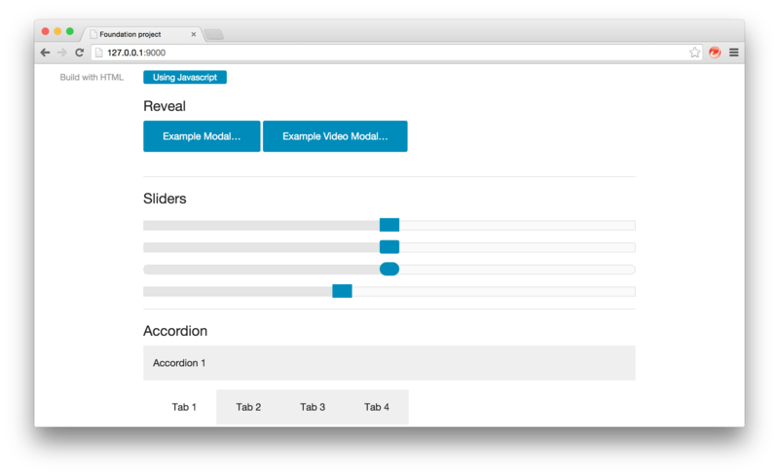Reload the page with the refresh icon
Viewport: 779px width, 476px height.
79,53
